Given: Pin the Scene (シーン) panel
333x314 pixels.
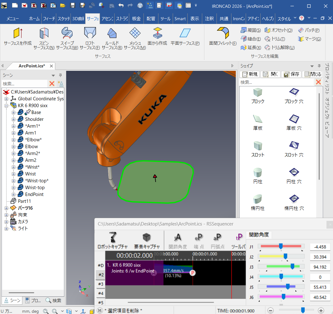Looking at the screenshot, I should coord(60,75).
